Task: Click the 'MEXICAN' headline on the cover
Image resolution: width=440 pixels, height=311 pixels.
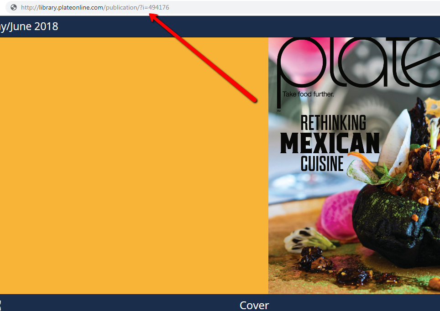Action: [330, 143]
